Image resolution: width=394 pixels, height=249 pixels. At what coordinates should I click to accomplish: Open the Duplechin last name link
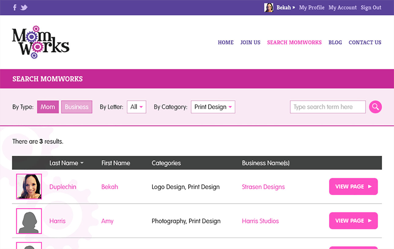click(x=63, y=187)
